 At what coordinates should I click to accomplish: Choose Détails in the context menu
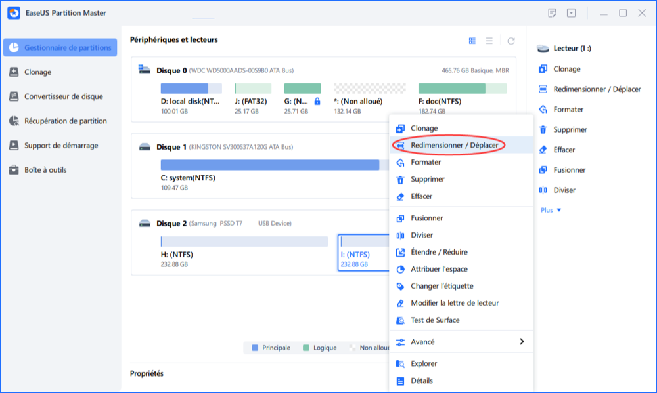[x=461, y=381]
